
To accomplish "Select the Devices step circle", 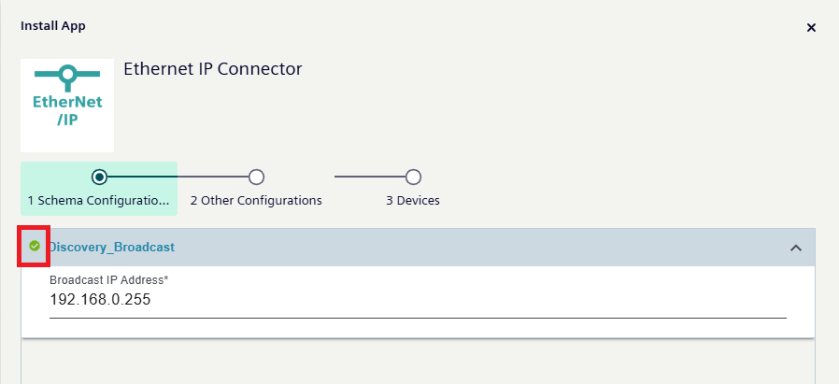I will [x=413, y=177].
